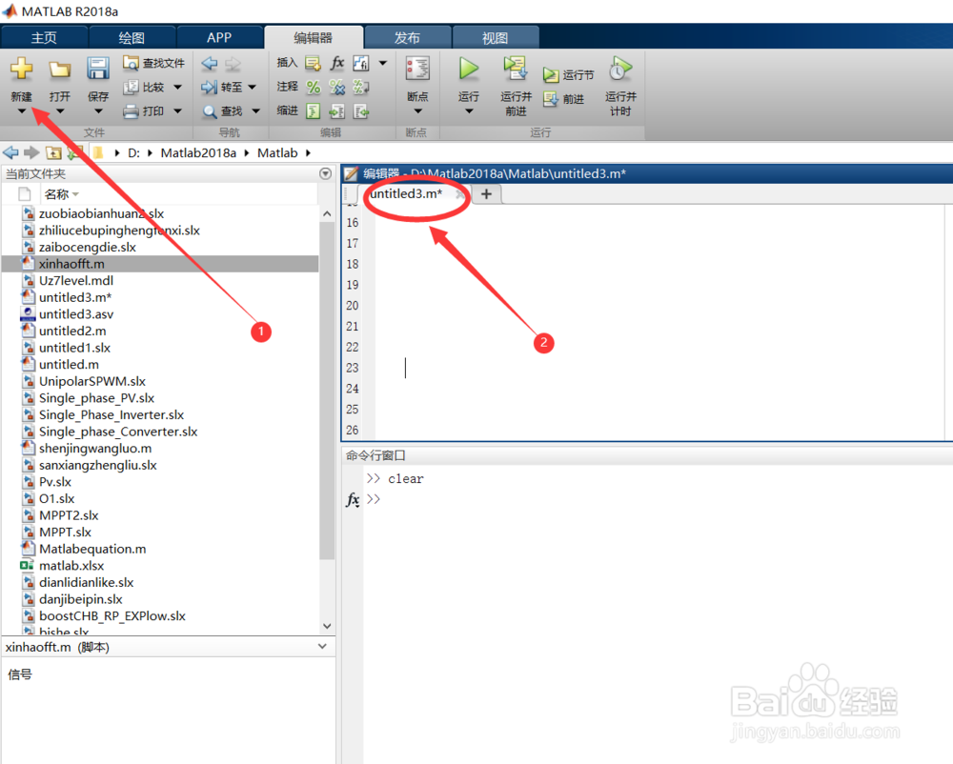Click Run and Time (运行并计时) icon
Viewport: 953px width, 764px height.
point(620,69)
